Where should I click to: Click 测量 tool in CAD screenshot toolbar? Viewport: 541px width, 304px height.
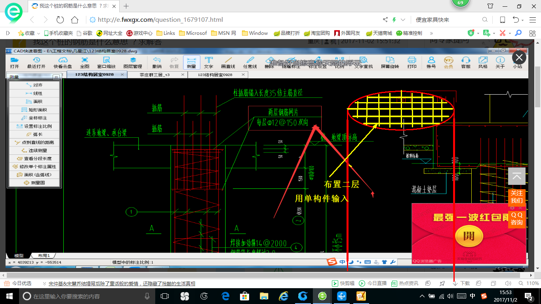(191, 63)
